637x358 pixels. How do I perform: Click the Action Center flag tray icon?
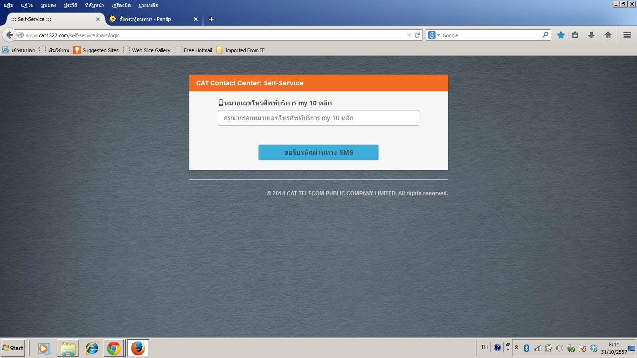[582, 348]
